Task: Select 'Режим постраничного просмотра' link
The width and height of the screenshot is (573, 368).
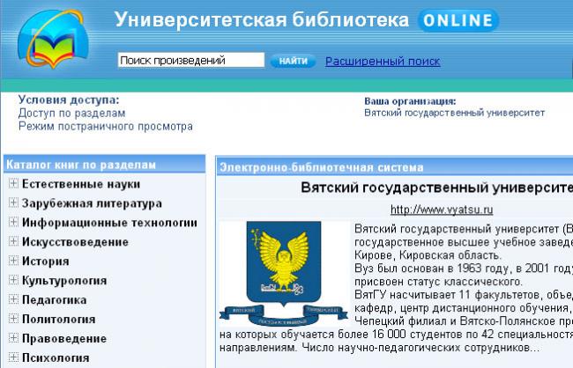Action: click(x=106, y=126)
